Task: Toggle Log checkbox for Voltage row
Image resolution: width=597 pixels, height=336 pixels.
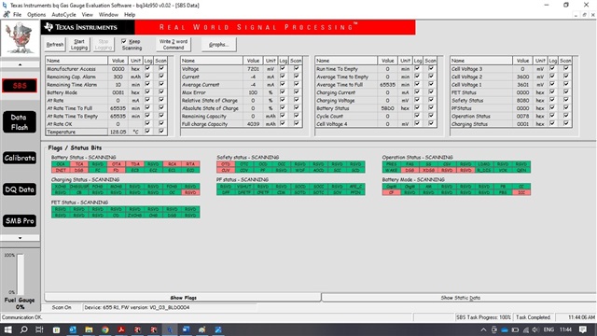Action: pos(282,68)
